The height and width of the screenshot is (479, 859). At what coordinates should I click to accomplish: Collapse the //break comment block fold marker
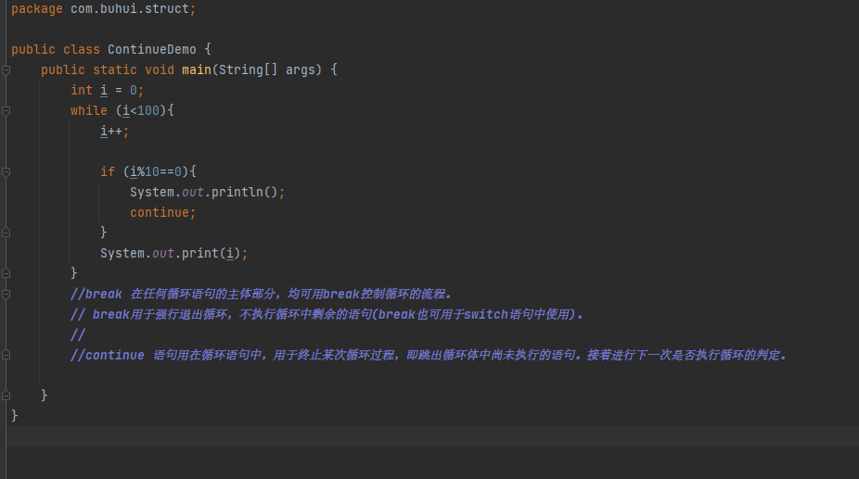pos(6,295)
